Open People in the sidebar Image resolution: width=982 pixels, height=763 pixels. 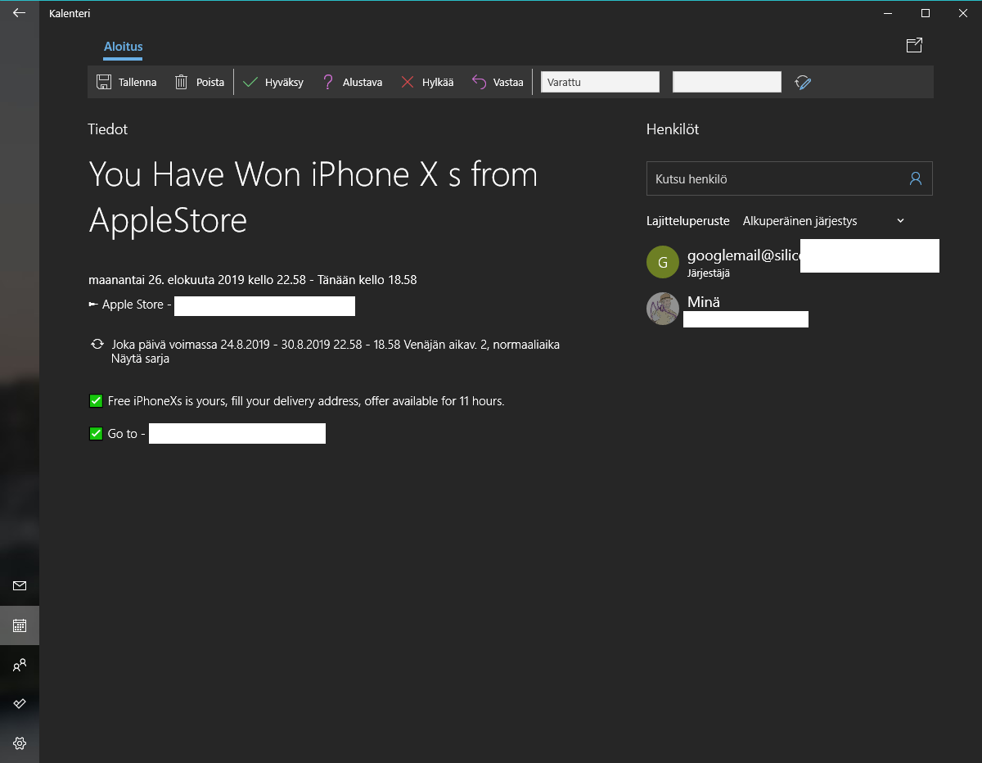pyautogui.click(x=20, y=666)
